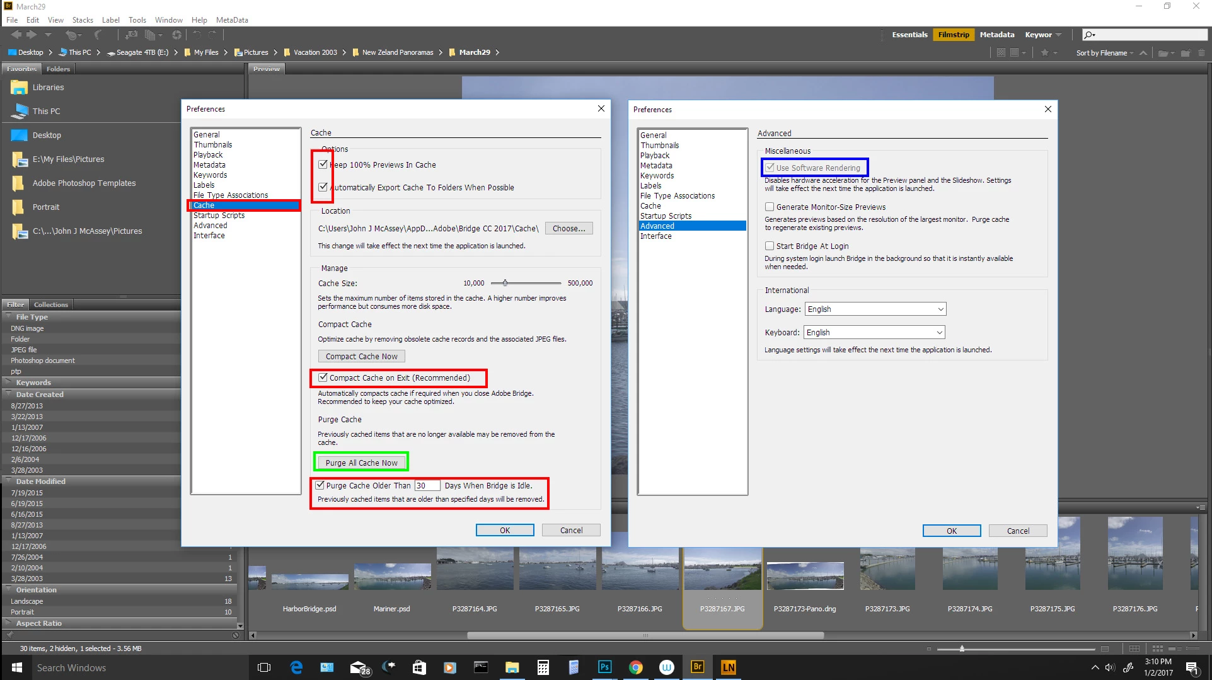Rotate 90 degrees counterclockwise icon
This screenshot has height=680, width=1212.
(x=197, y=35)
